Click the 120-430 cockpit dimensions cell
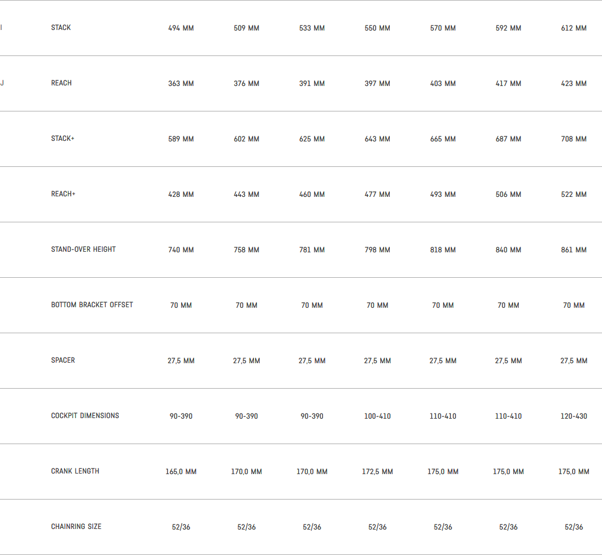Viewport: 602px width, 555px height. (574, 416)
